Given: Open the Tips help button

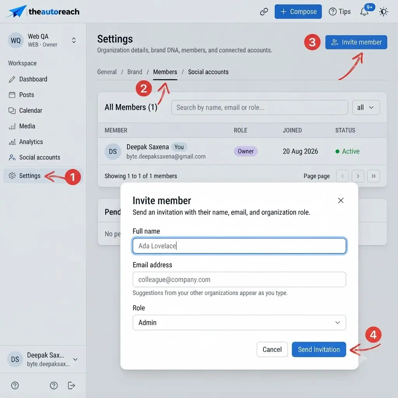Looking at the screenshot, I should pyautogui.click(x=340, y=12).
